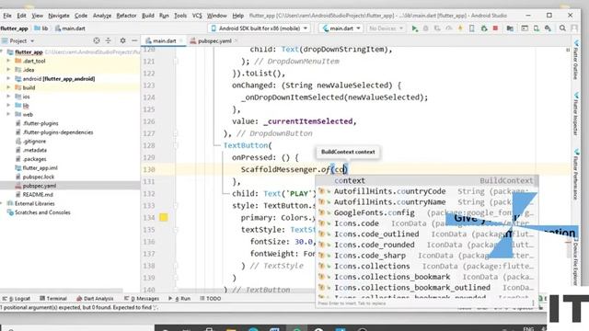Screen dimensions: 589x331
Task: Click the Profile app icon in toolbar
Action: click(449, 29)
